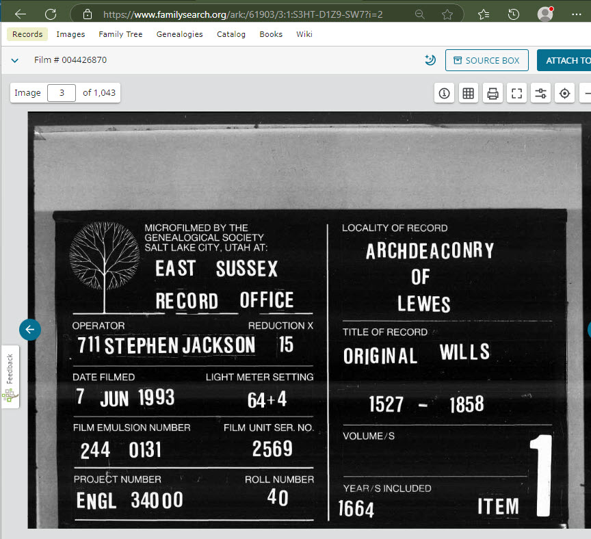Viewport: 591px width, 539px height.
Task: Open the Records tab
Action: [27, 34]
